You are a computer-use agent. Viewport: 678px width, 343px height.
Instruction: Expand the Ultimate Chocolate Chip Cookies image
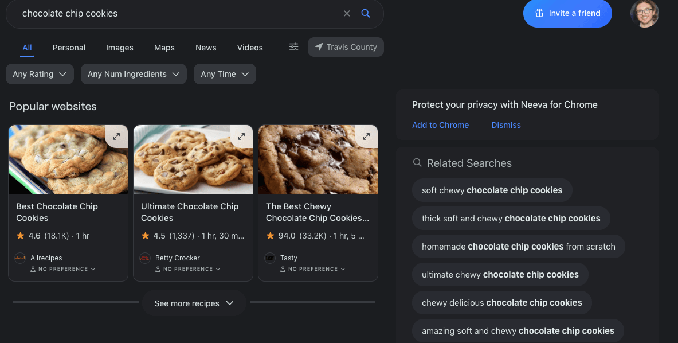tap(241, 137)
